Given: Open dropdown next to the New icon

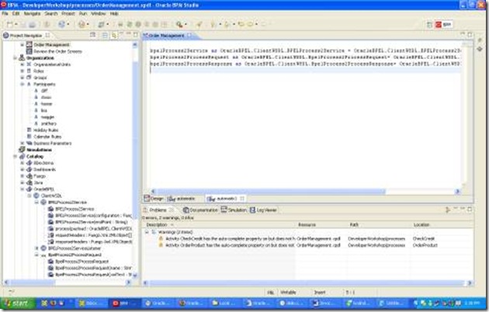Looking at the screenshot, I should (x=16, y=24).
